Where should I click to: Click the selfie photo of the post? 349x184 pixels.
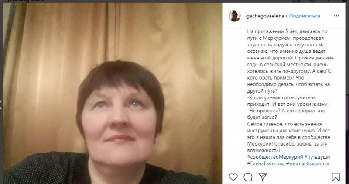(113, 93)
